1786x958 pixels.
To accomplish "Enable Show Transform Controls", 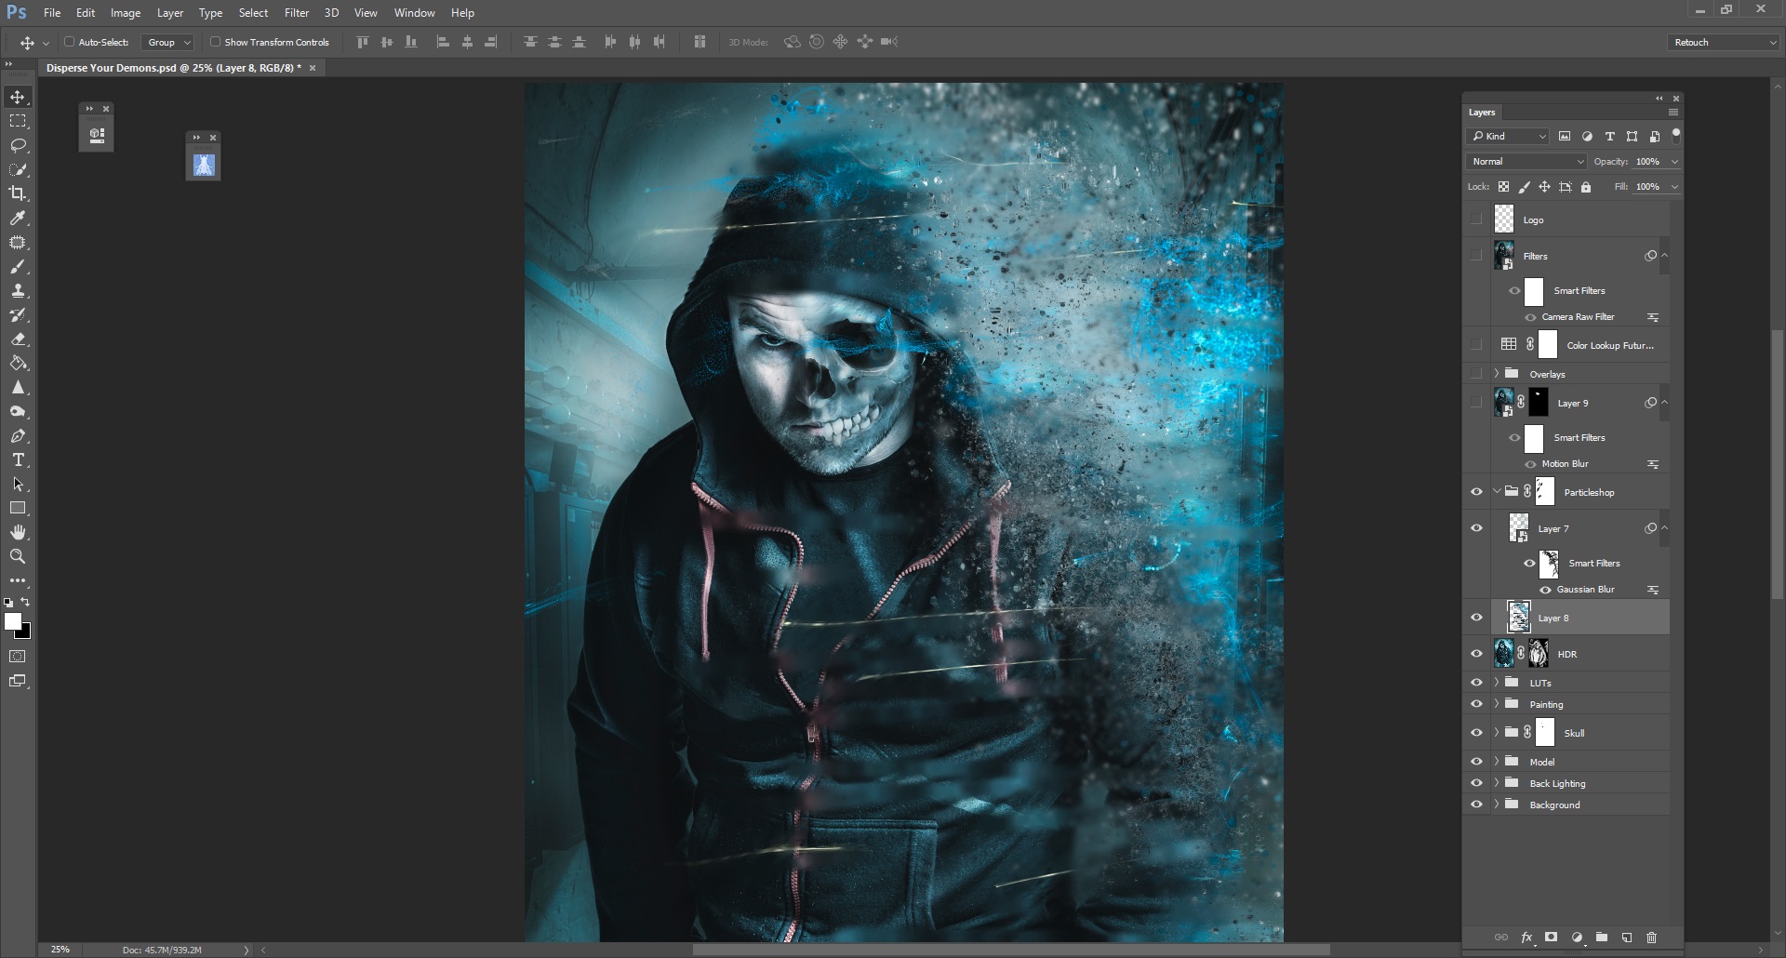I will click(215, 42).
